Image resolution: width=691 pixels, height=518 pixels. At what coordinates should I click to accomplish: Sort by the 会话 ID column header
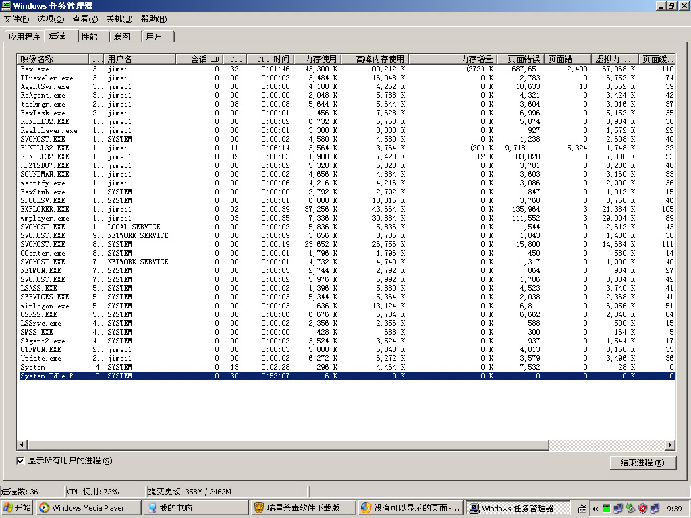(200, 59)
